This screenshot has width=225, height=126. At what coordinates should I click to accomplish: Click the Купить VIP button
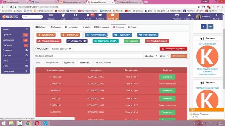pos(112,16)
